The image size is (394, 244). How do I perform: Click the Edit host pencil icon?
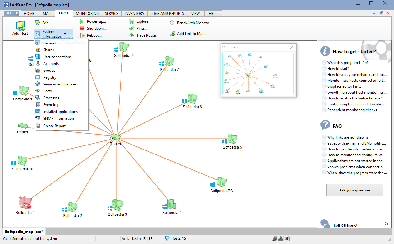click(38, 23)
